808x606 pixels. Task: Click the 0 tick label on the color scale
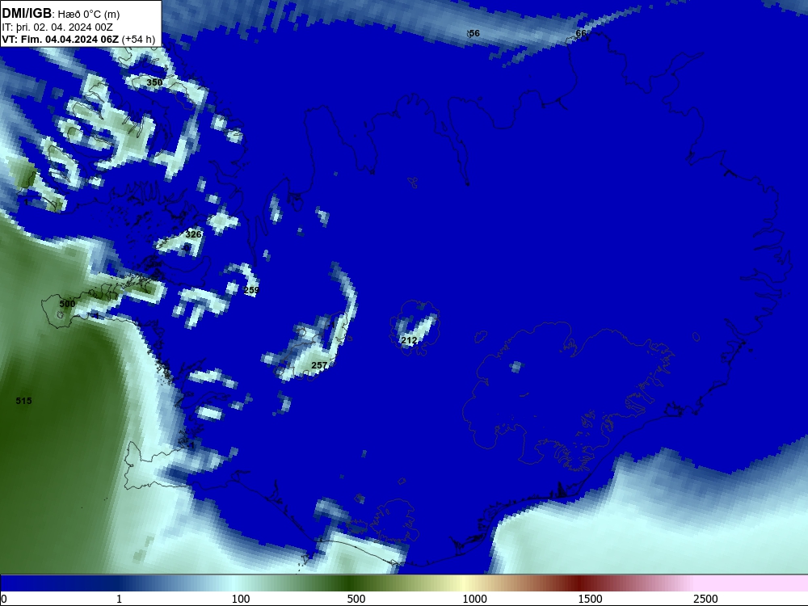[4, 599]
